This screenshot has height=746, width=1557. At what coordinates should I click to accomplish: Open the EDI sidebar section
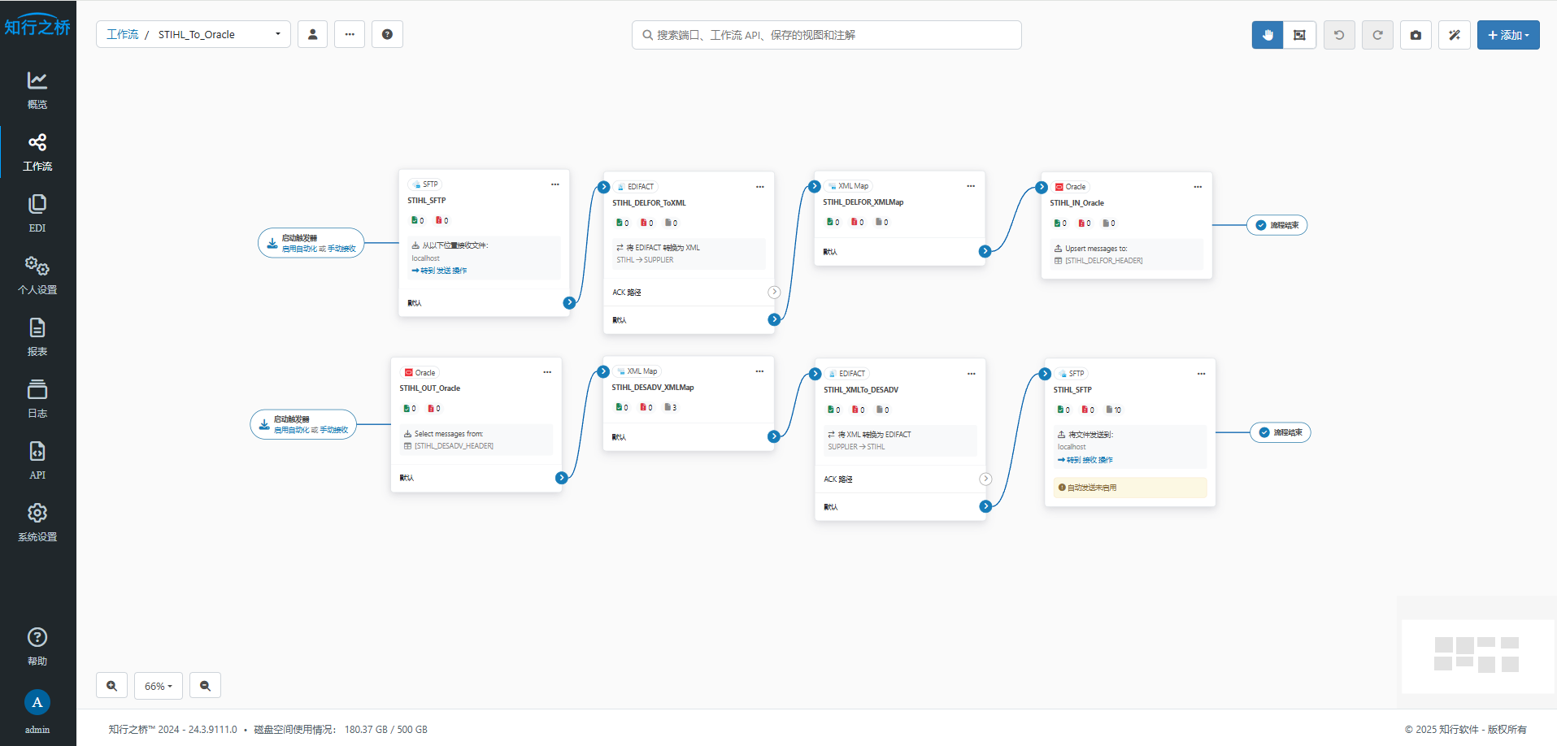tap(37, 215)
